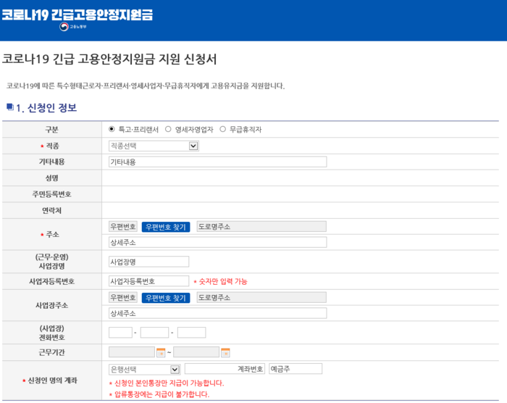Click 우편번호 찾기 button in 사업장주소 row

click(x=166, y=298)
